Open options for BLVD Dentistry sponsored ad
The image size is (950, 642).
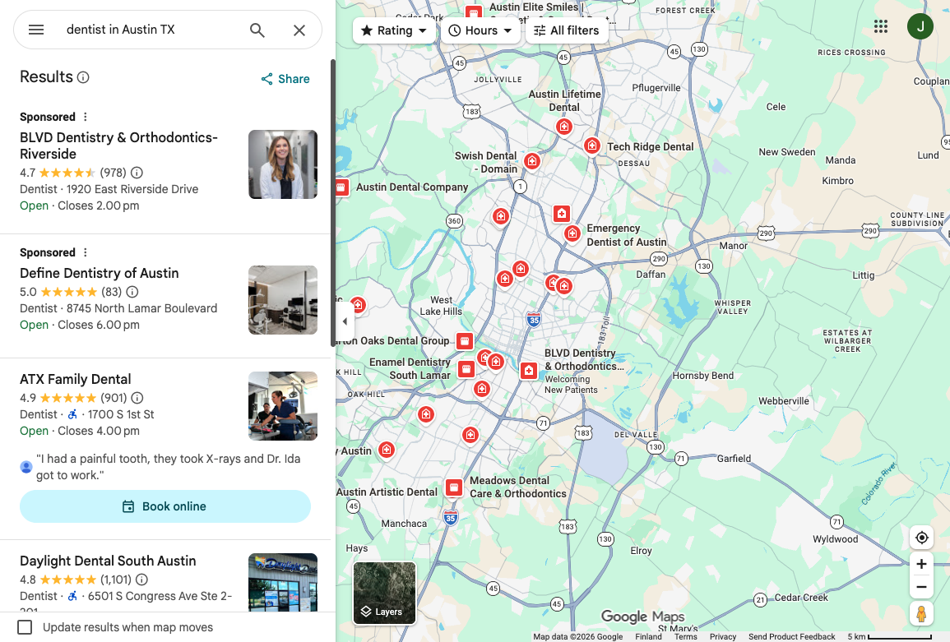pyautogui.click(x=86, y=117)
